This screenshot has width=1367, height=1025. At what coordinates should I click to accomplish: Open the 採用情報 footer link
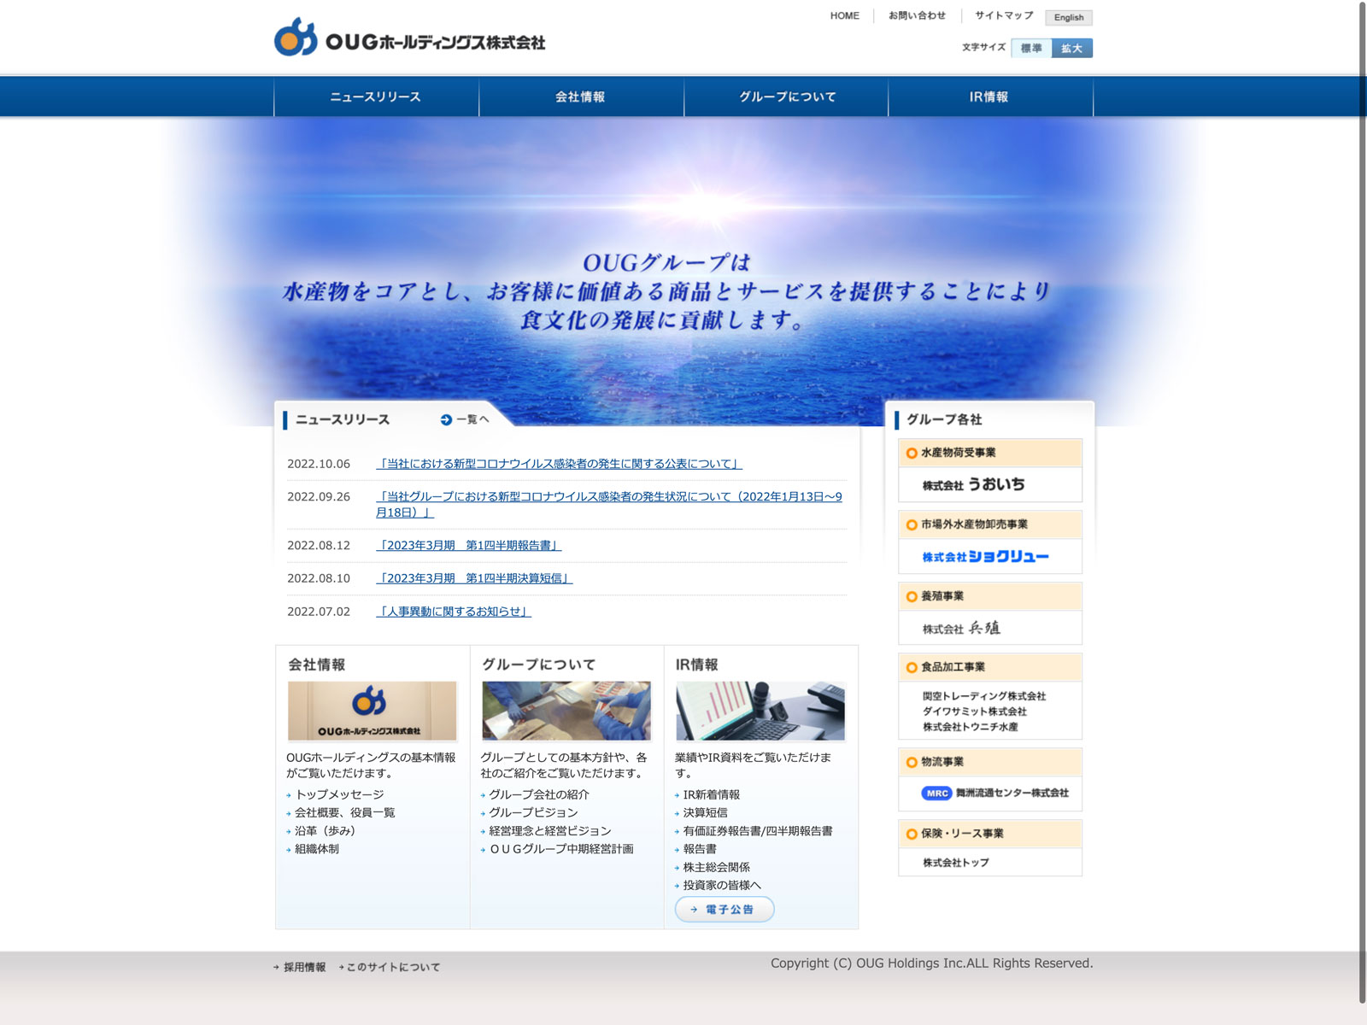pos(304,967)
